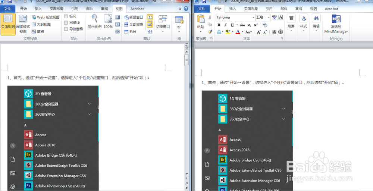Open 审阅 tab in right window
373x191 pixels.
click(x=299, y=9)
